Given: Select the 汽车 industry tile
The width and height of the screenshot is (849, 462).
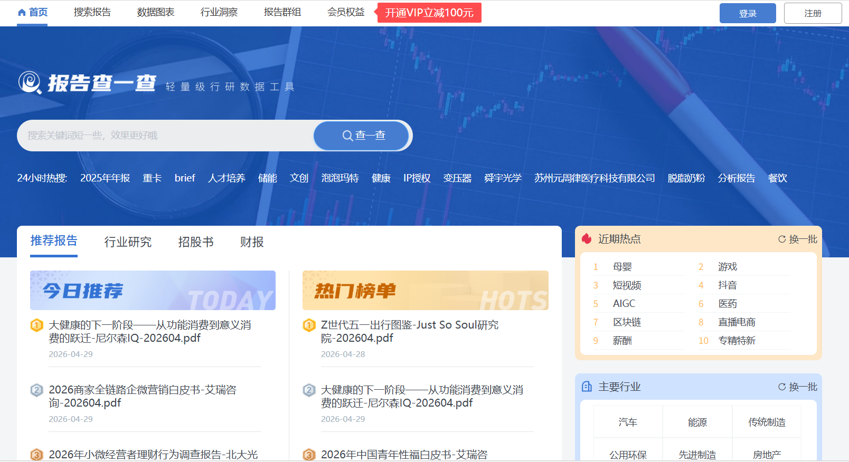Looking at the screenshot, I should point(628,422).
